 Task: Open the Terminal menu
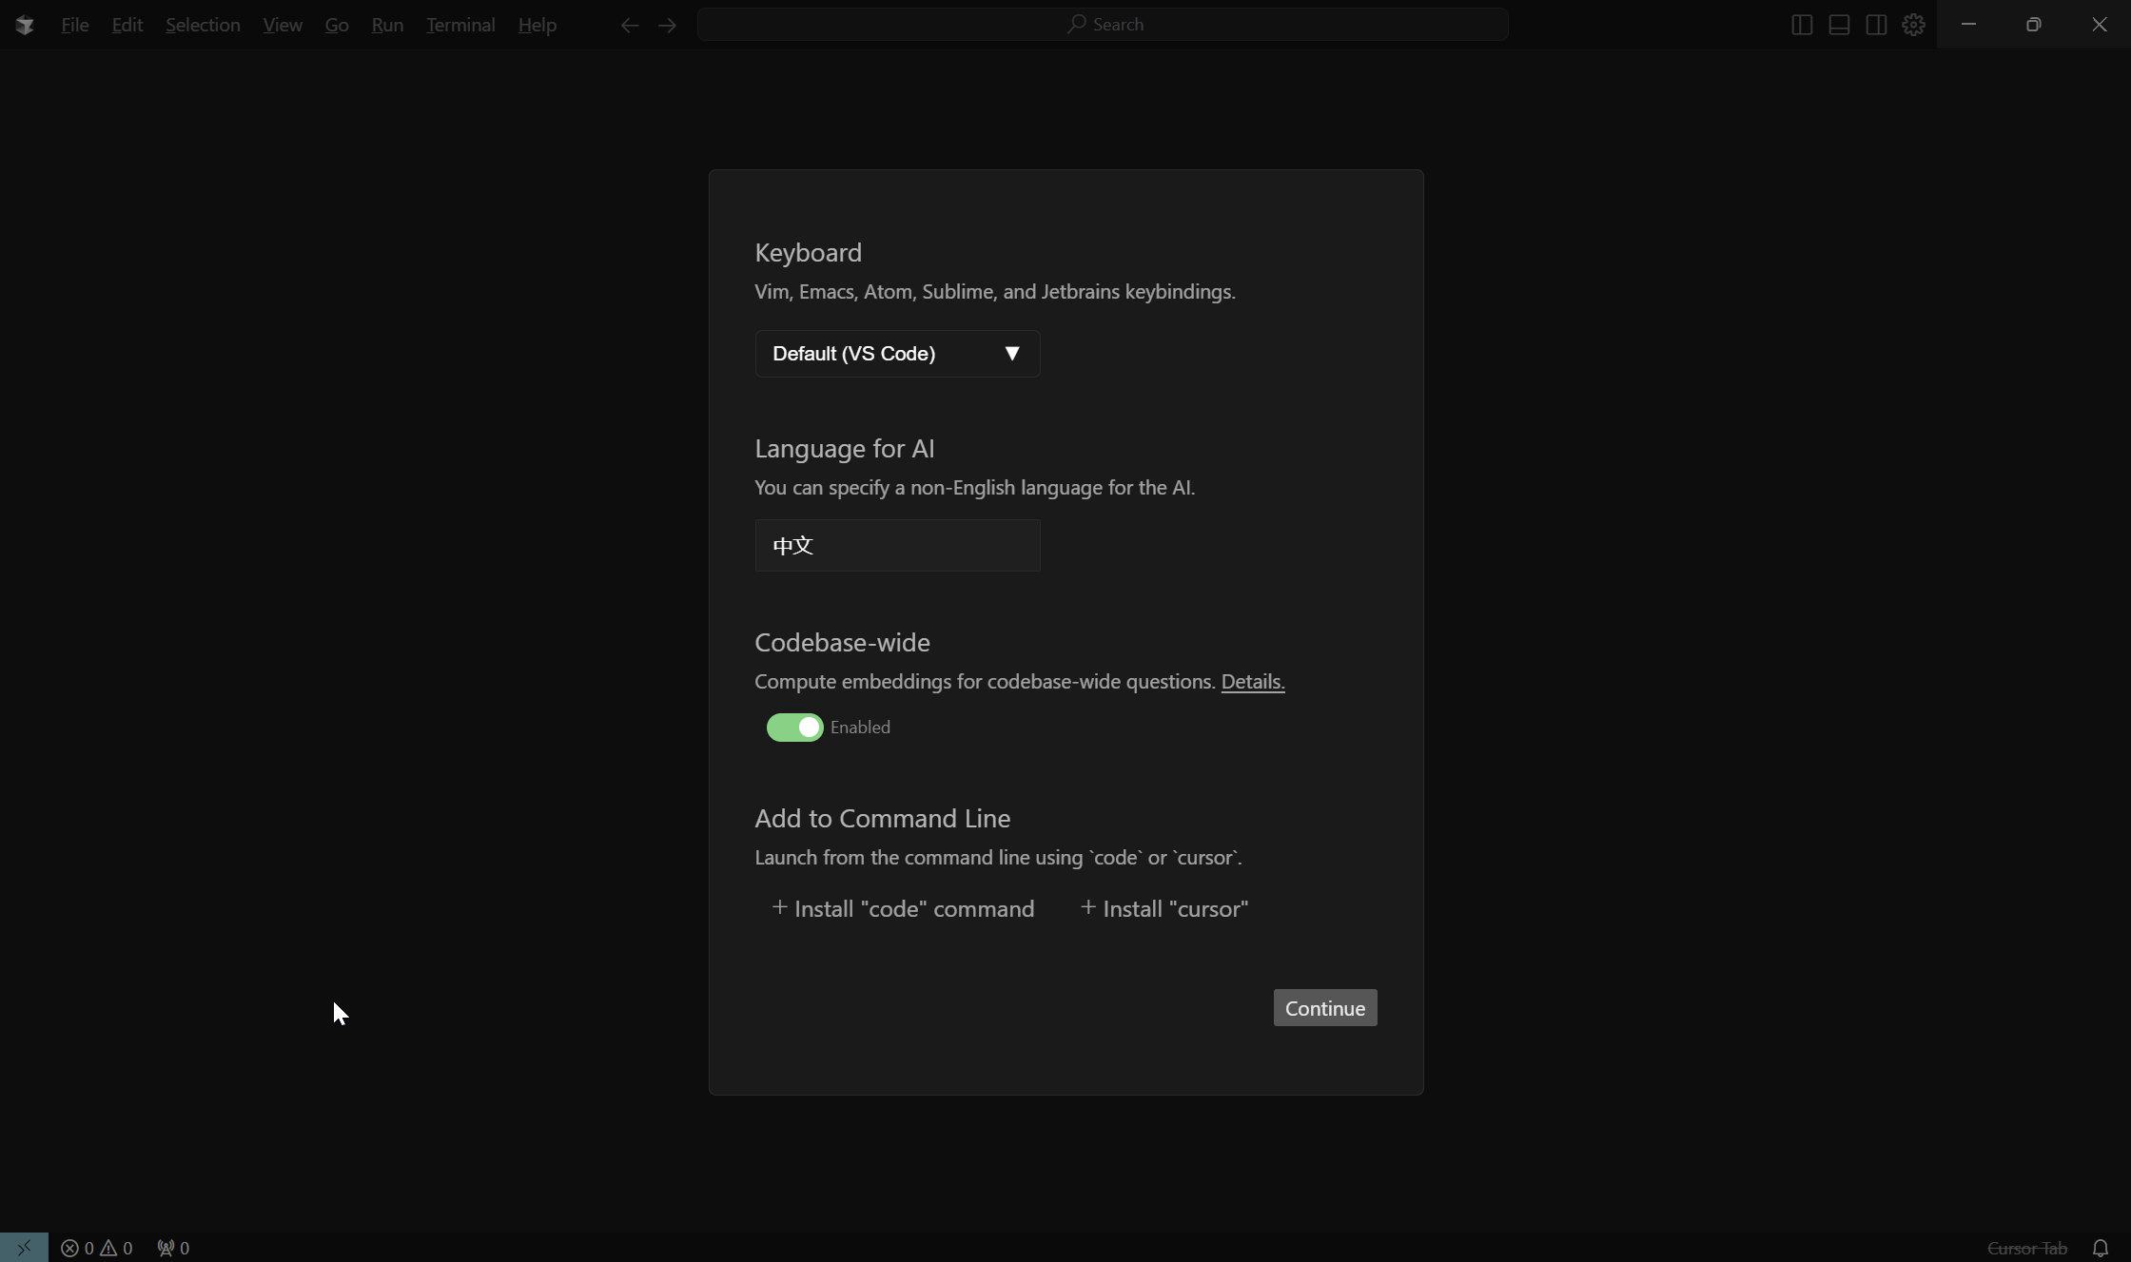click(x=460, y=25)
